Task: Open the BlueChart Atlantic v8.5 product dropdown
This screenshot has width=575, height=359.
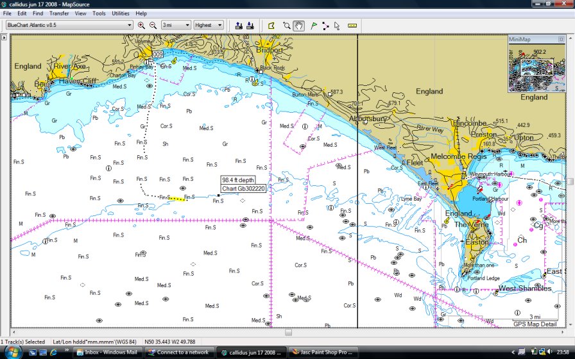Action: coord(69,25)
